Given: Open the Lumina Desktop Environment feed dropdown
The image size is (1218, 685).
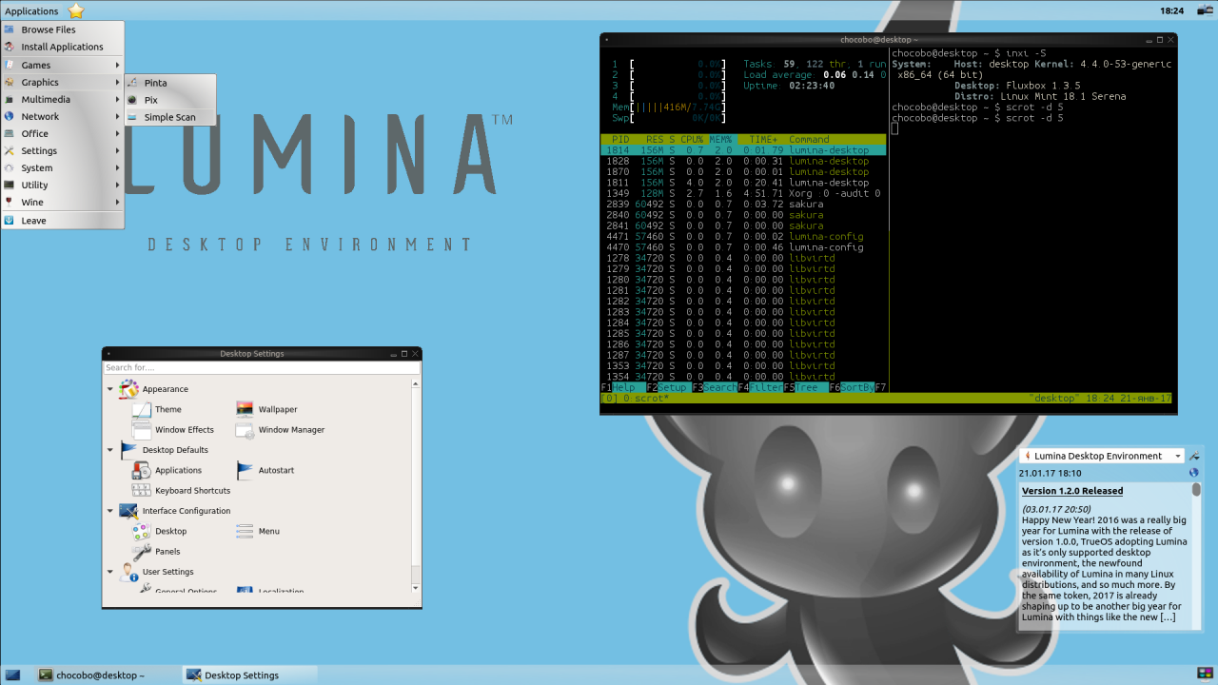Looking at the screenshot, I should pos(1102,456).
